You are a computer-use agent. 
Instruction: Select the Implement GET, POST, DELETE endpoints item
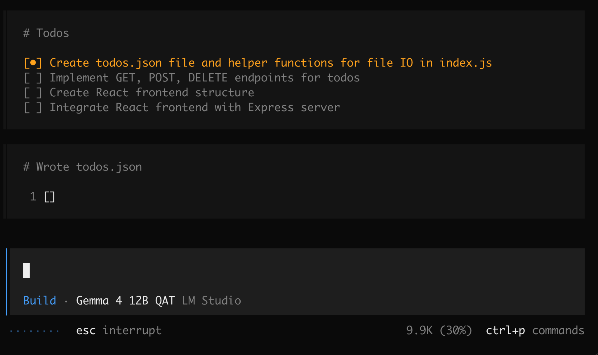205,78
